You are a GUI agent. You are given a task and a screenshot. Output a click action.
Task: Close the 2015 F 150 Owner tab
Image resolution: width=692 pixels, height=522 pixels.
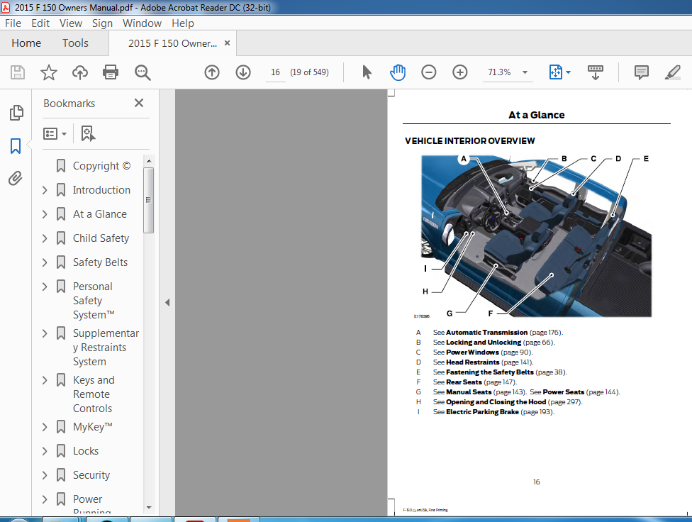coord(228,43)
